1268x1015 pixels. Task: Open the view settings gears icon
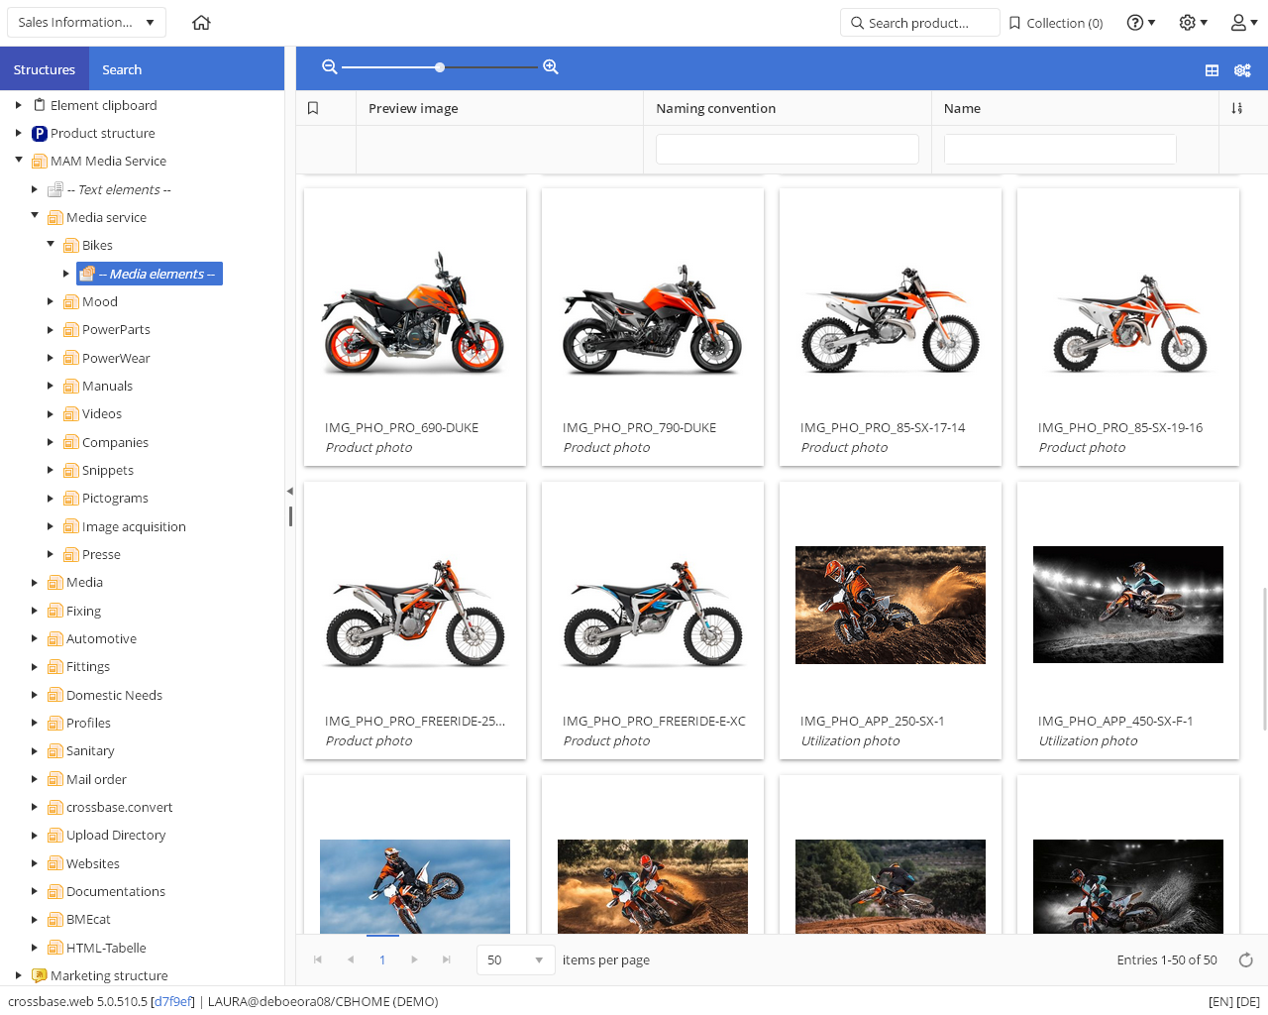(1242, 70)
